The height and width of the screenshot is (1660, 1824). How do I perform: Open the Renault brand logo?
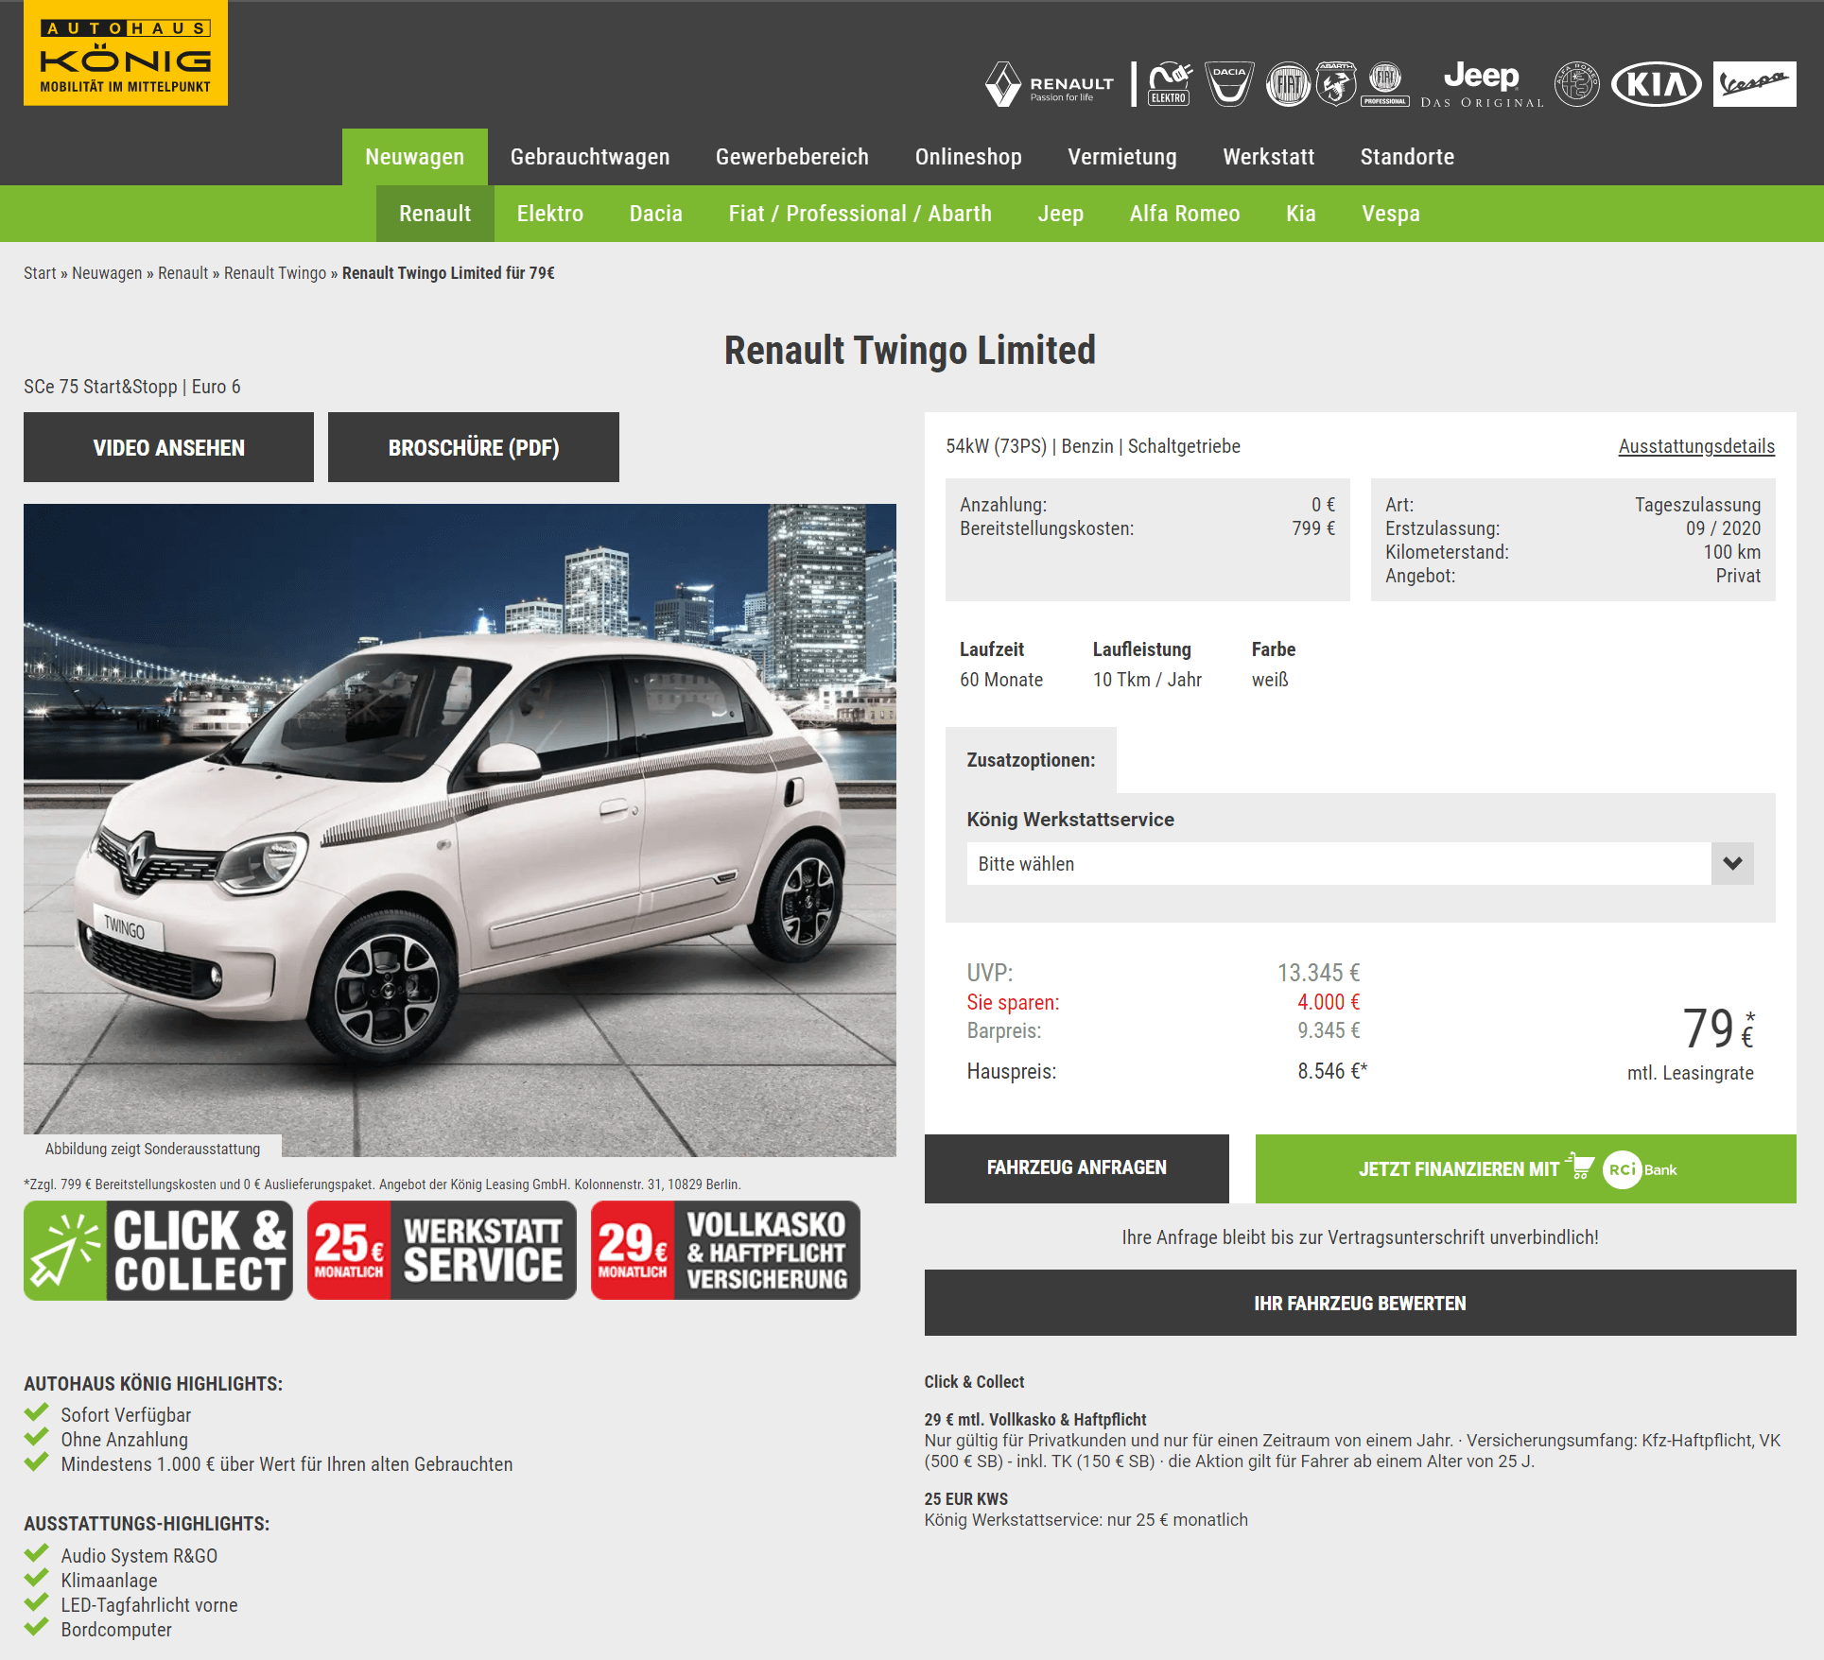pos(1050,85)
